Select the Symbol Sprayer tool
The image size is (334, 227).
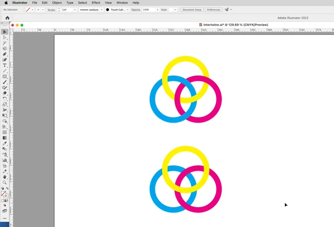pos(5,154)
